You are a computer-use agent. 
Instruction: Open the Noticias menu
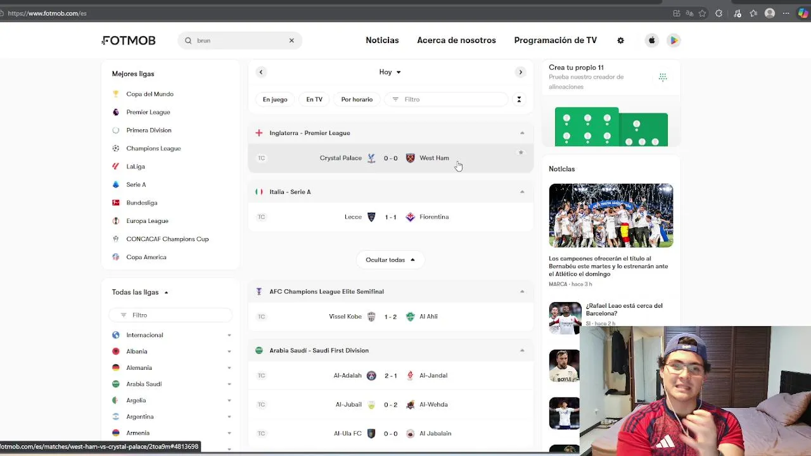382,41
